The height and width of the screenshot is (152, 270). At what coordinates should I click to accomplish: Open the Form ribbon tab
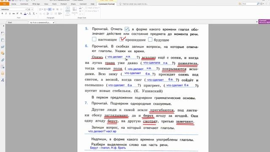click(x=54, y=4)
